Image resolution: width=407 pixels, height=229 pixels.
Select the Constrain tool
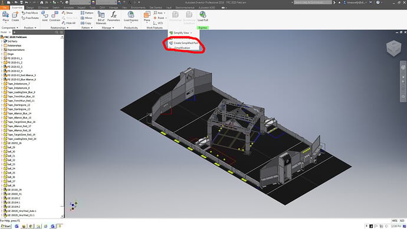point(55,17)
